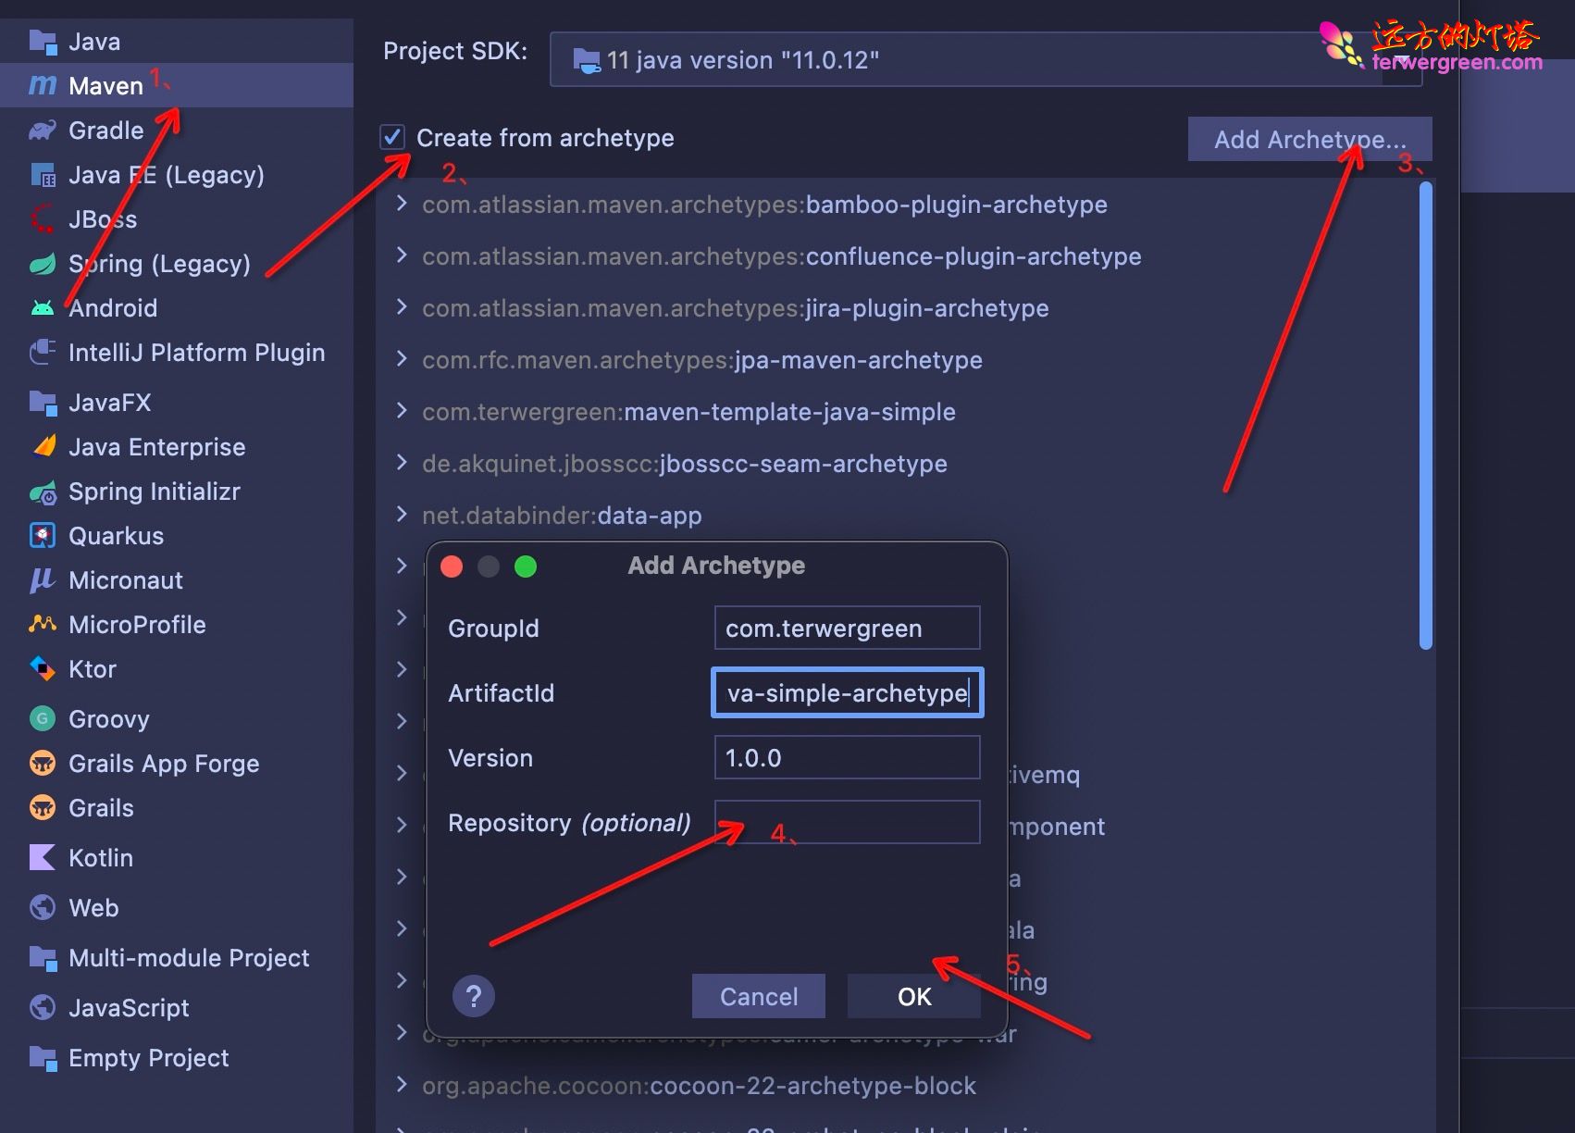The height and width of the screenshot is (1133, 1575).
Task: Click the Groovy 'G' icon
Action: [x=43, y=718]
